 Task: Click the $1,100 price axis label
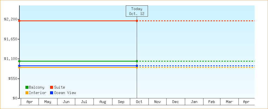10,59
